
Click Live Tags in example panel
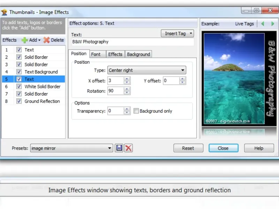[244, 24]
